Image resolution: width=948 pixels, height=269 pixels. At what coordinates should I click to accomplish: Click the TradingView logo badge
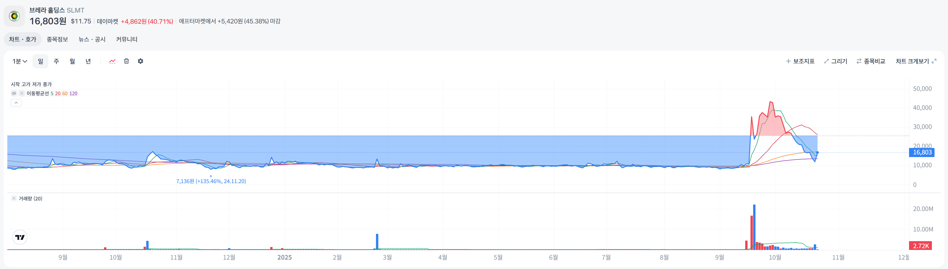(20, 237)
